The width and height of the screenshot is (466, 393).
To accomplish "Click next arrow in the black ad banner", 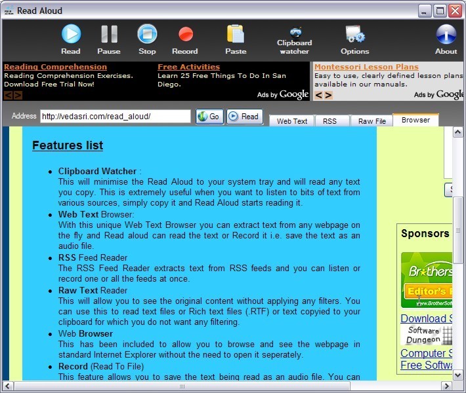I will (18, 95).
